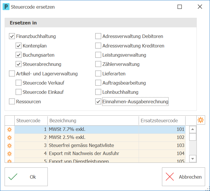Check the Steuercode Verkauf option
The width and height of the screenshot is (210, 191).
[18, 83]
